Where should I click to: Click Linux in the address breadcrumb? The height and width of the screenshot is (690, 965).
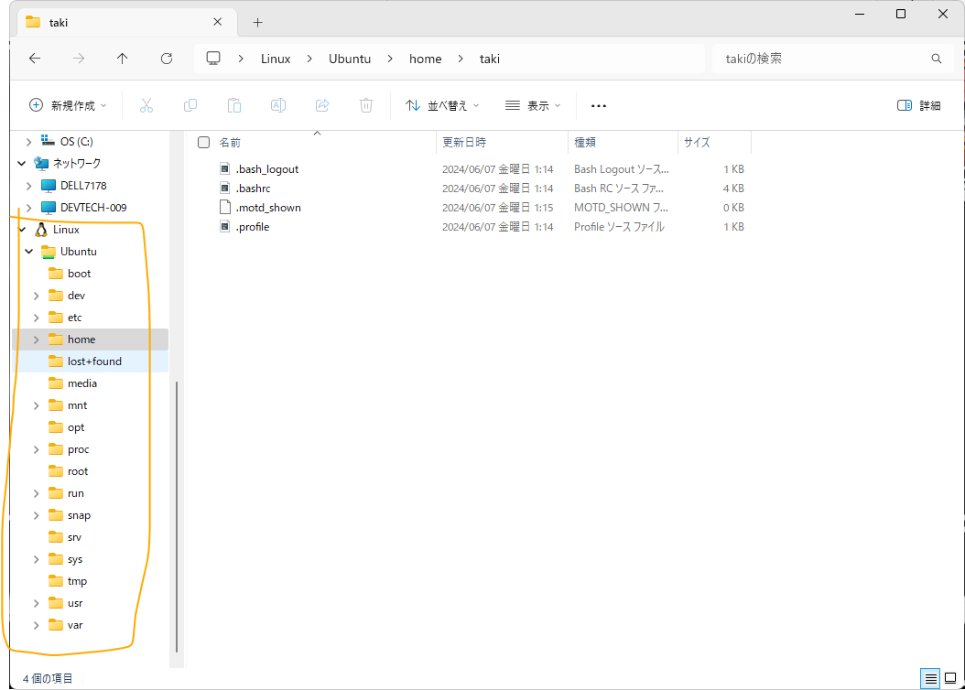[x=275, y=59]
